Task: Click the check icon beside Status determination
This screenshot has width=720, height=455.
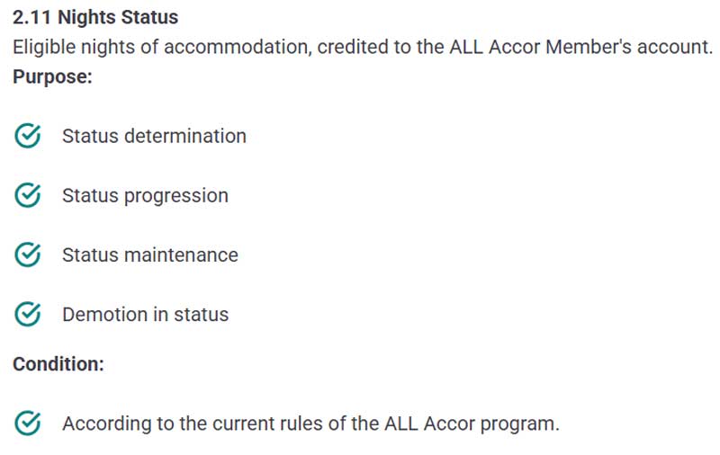Action: pos(29,137)
